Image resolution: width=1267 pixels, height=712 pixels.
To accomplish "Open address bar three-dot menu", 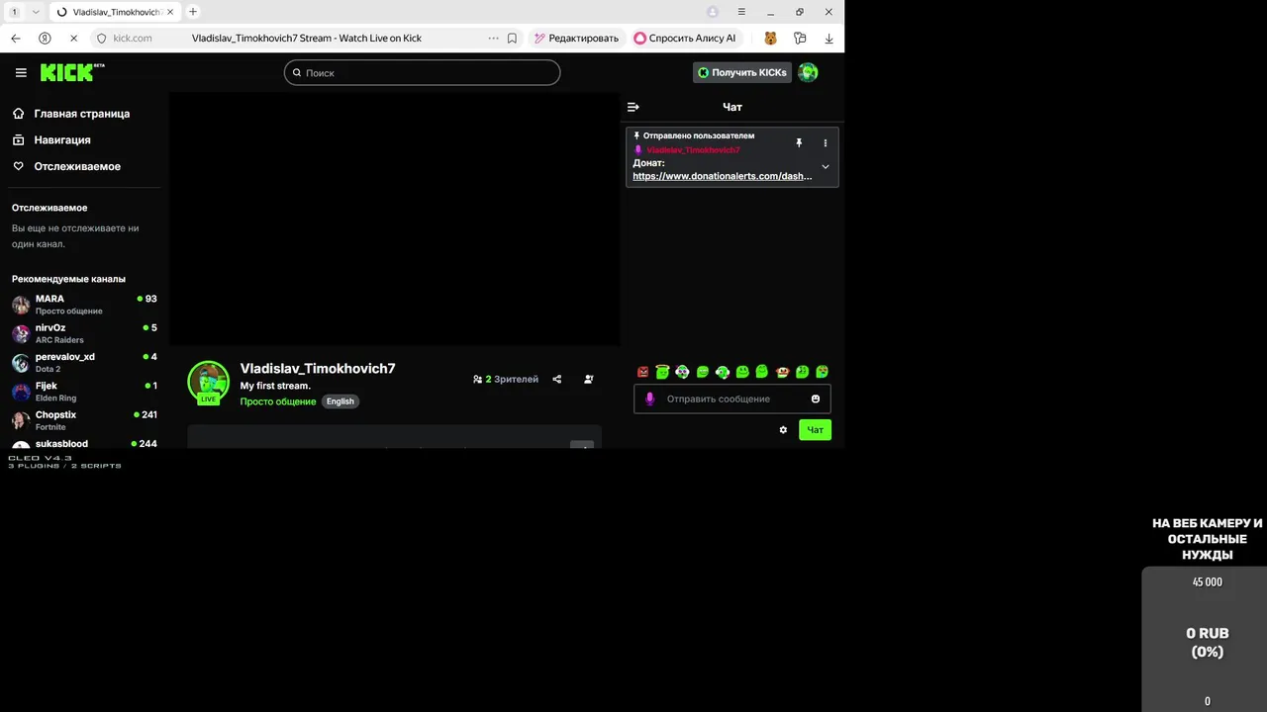I will [x=493, y=38].
